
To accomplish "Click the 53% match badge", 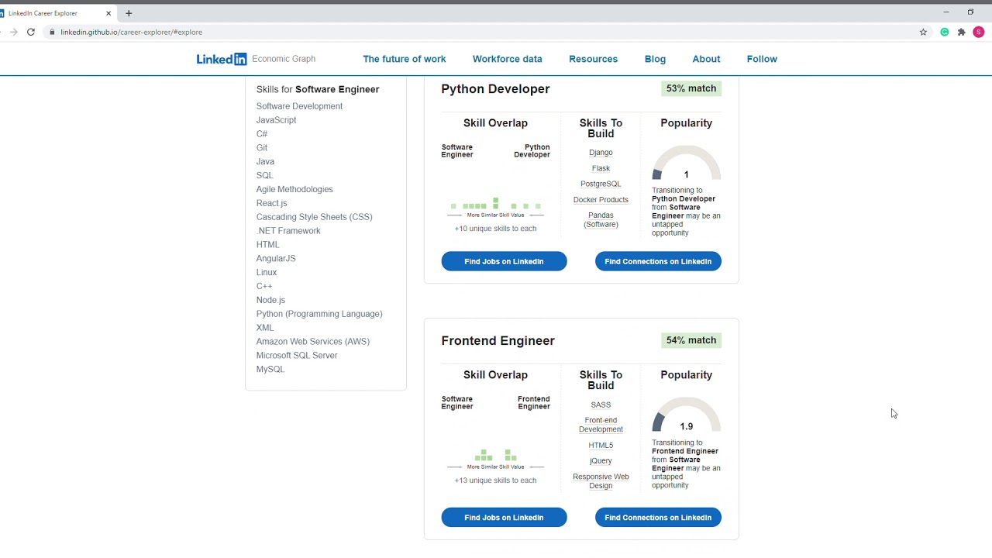I will (x=691, y=88).
